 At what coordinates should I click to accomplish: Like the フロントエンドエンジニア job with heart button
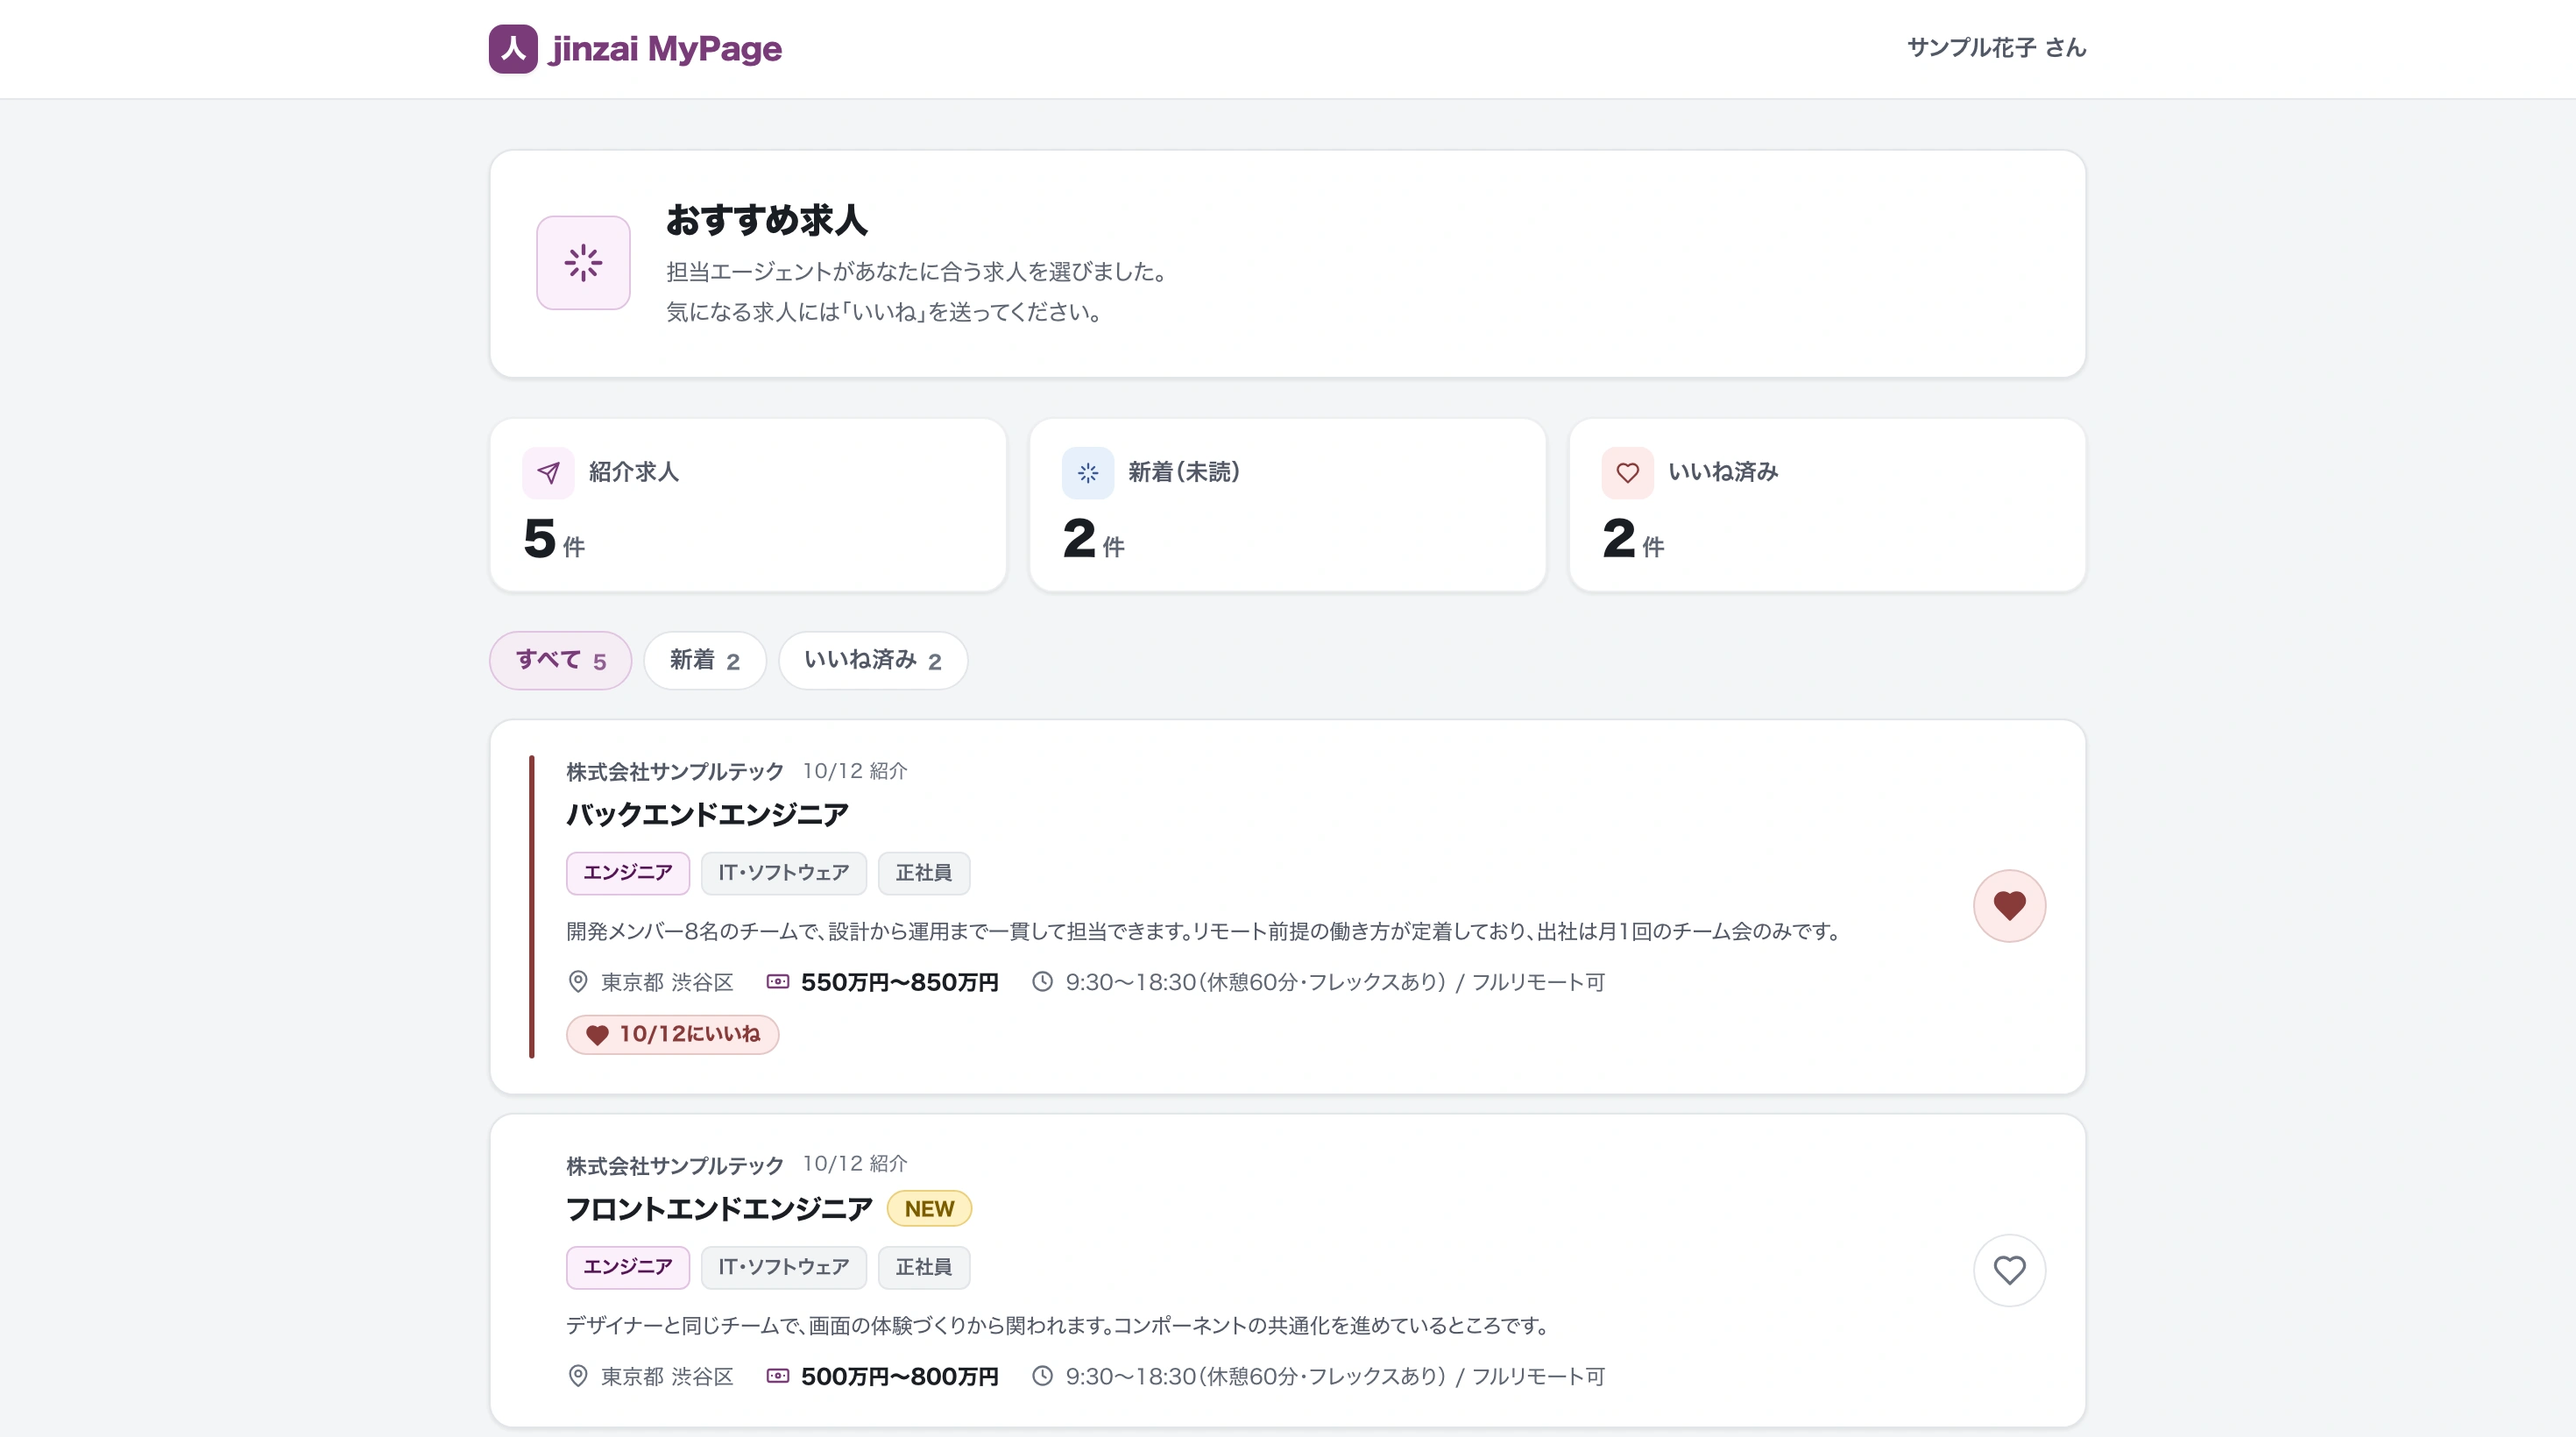2009,1270
